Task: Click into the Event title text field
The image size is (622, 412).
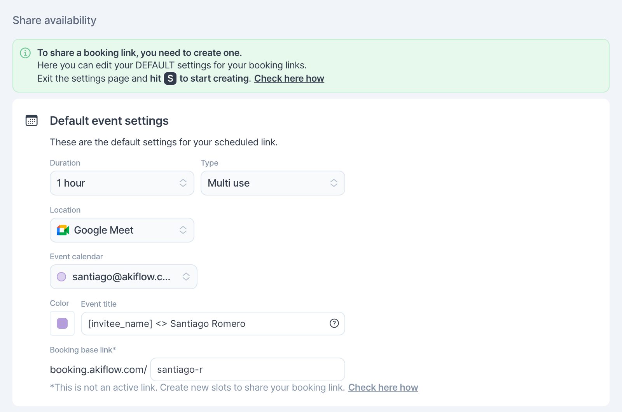Action: 206,324
